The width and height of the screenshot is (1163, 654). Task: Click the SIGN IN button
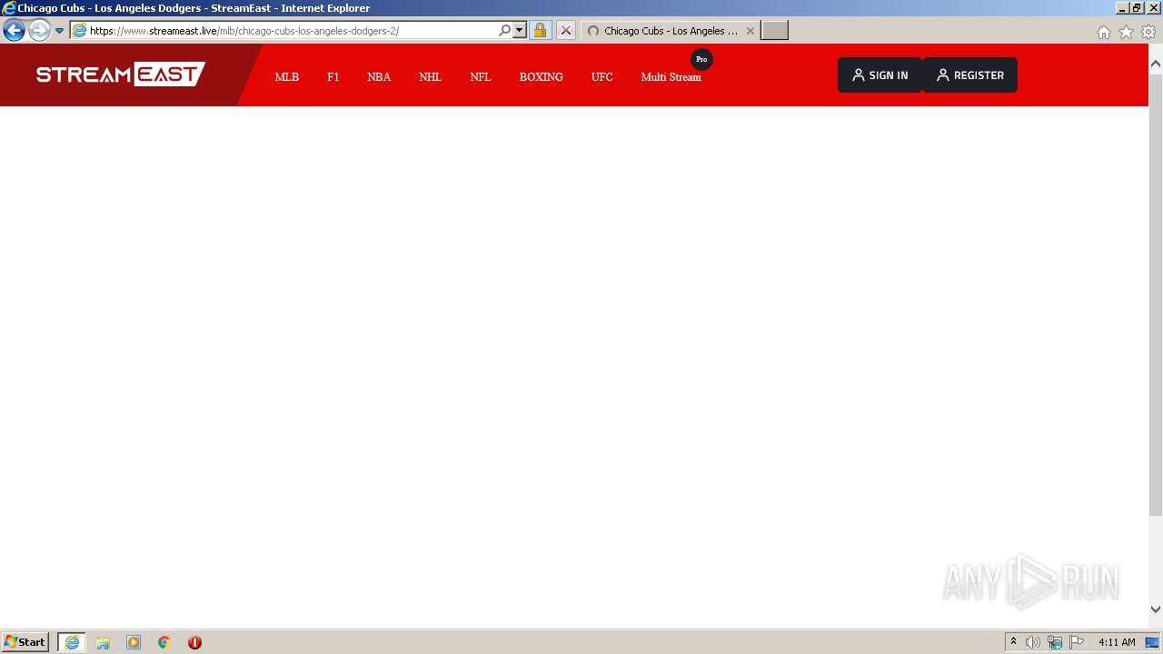pyautogui.click(x=880, y=75)
